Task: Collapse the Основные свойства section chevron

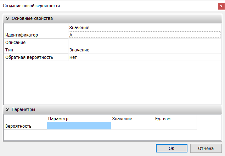Action: tap(7, 18)
